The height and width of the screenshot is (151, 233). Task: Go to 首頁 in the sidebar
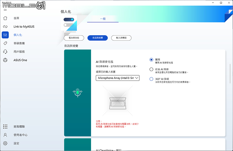pos(16,18)
